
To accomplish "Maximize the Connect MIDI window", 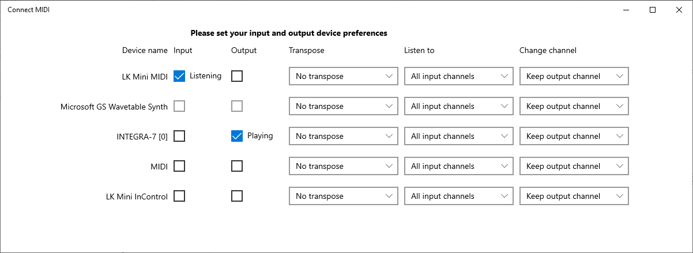I will 653,10.
